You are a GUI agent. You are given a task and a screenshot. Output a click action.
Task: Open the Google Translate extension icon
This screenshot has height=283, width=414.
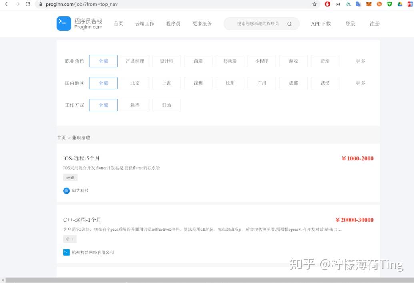click(358, 4)
